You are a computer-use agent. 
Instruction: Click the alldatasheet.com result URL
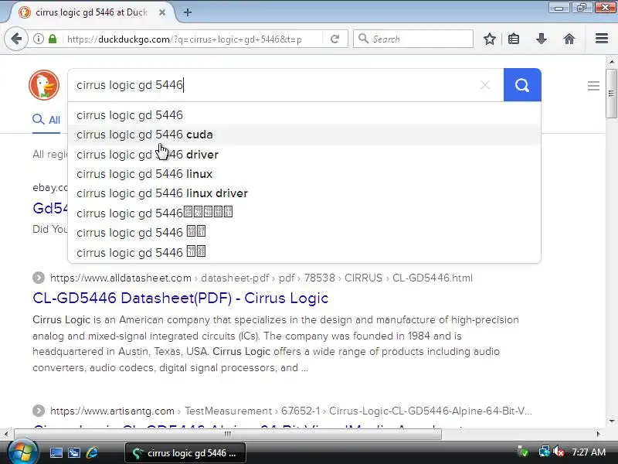pos(261,278)
